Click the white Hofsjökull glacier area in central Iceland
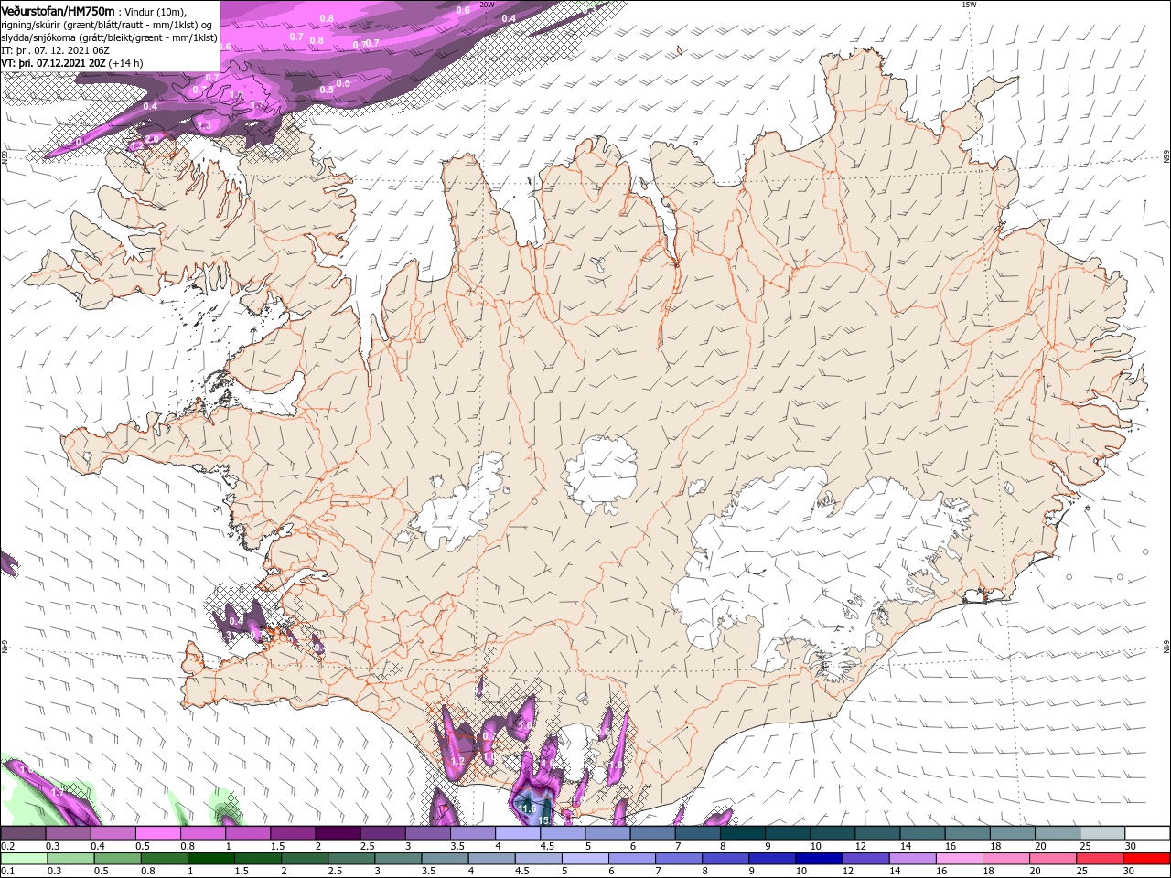Image resolution: width=1171 pixels, height=878 pixels. click(601, 474)
